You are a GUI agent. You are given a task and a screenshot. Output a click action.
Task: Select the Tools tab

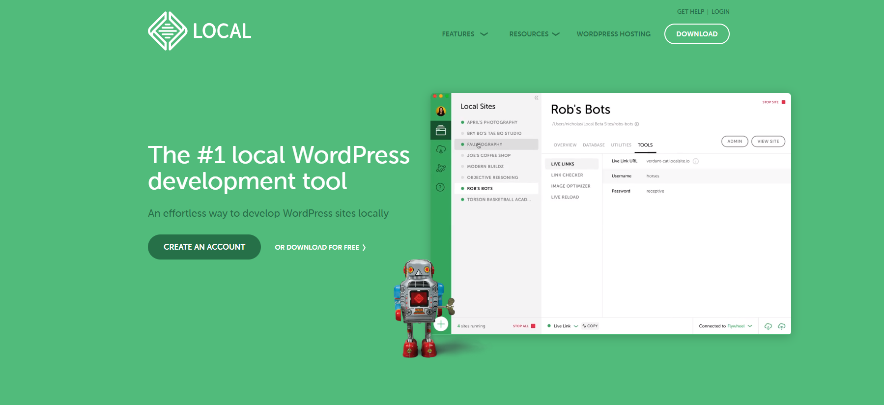tap(645, 145)
